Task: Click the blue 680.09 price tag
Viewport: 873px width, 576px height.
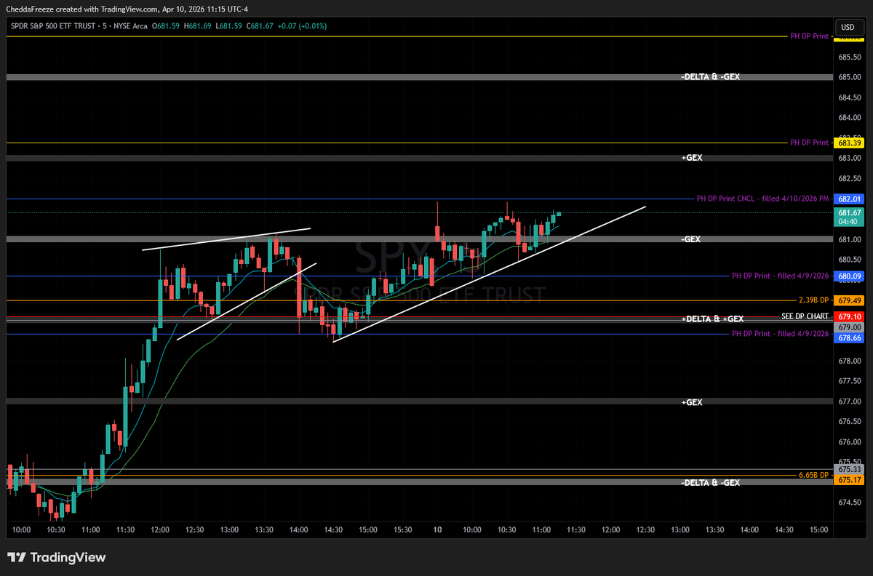Action: [x=850, y=276]
